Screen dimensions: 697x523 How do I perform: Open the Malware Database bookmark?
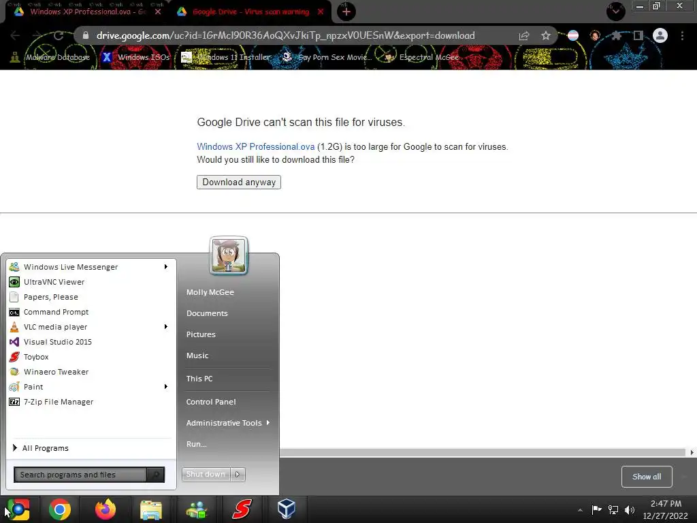[x=50, y=57]
